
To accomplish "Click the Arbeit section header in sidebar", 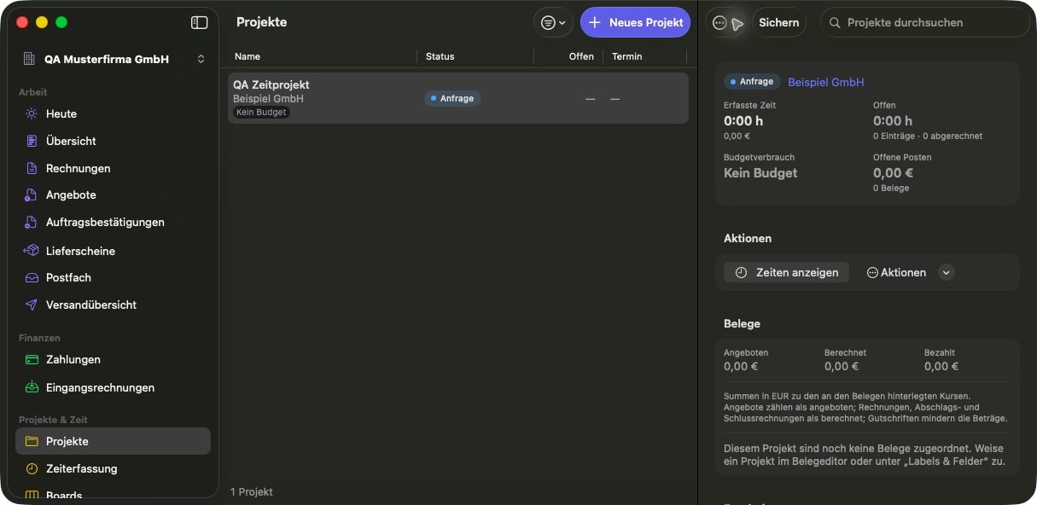I will click(33, 92).
